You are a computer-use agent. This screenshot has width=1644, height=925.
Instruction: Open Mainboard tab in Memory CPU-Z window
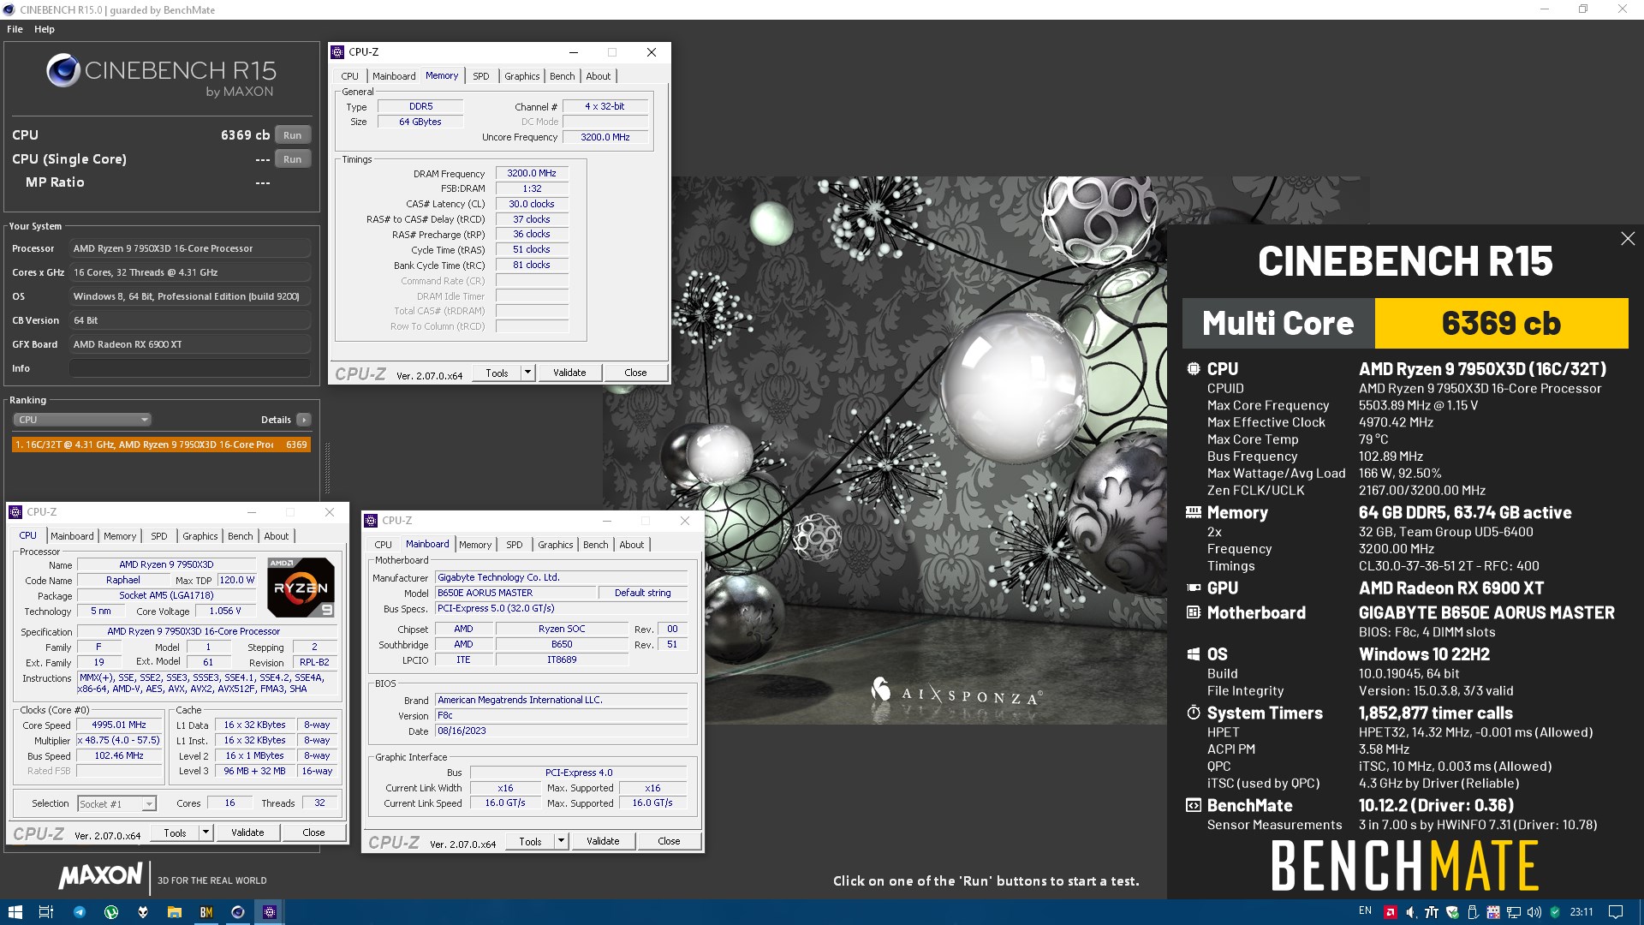point(394,76)
